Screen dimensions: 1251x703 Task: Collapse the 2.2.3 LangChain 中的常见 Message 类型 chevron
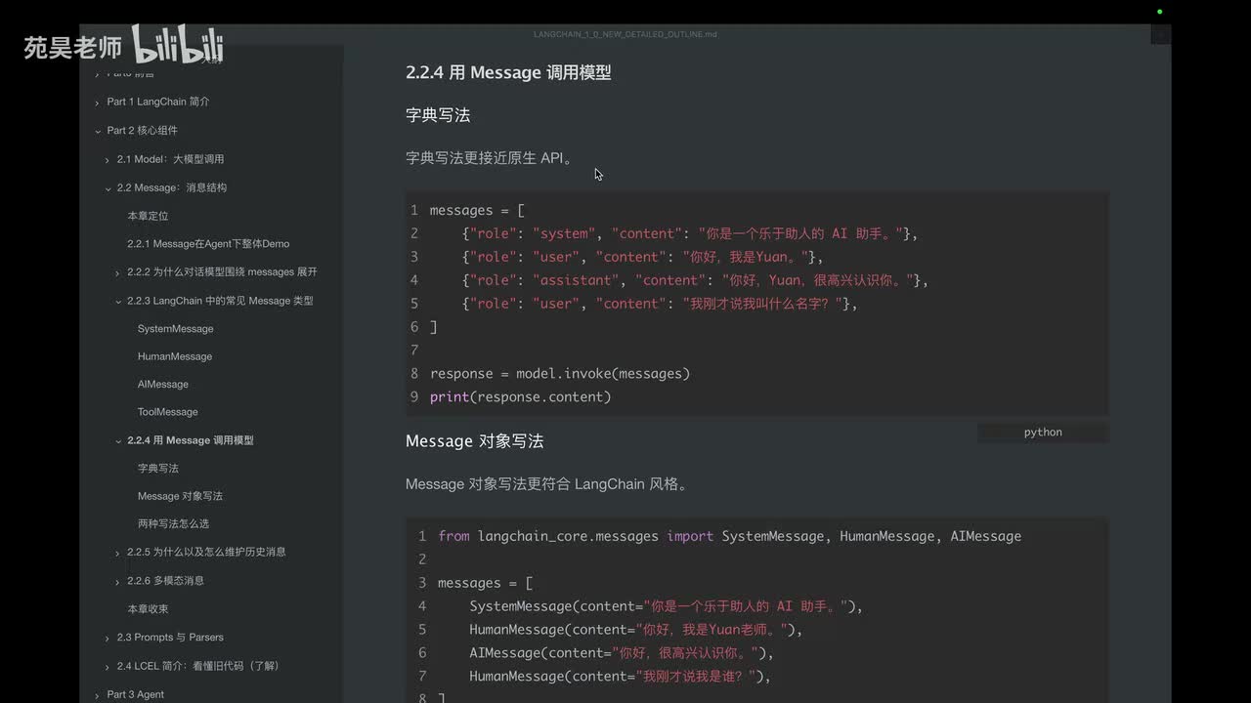(x=118, y=302)
